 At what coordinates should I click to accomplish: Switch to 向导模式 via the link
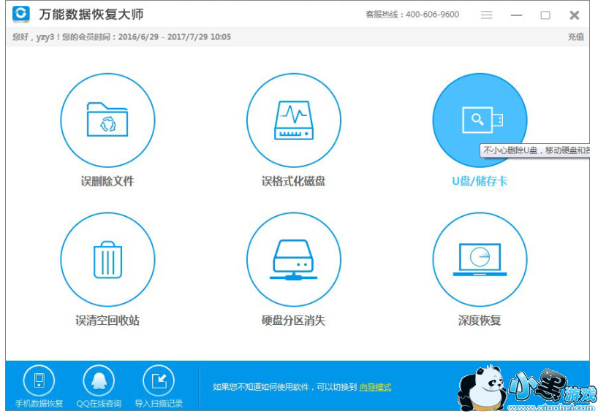pyautogui.click(x=375, y=387)
